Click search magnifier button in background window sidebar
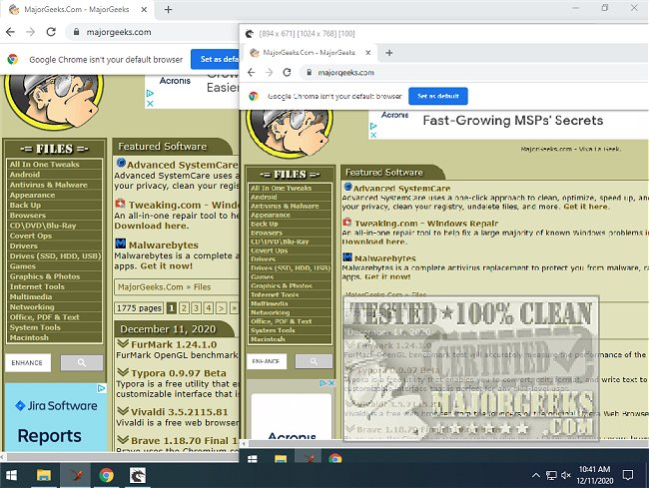Screen dimensions: 649x488 click(82, 362)
